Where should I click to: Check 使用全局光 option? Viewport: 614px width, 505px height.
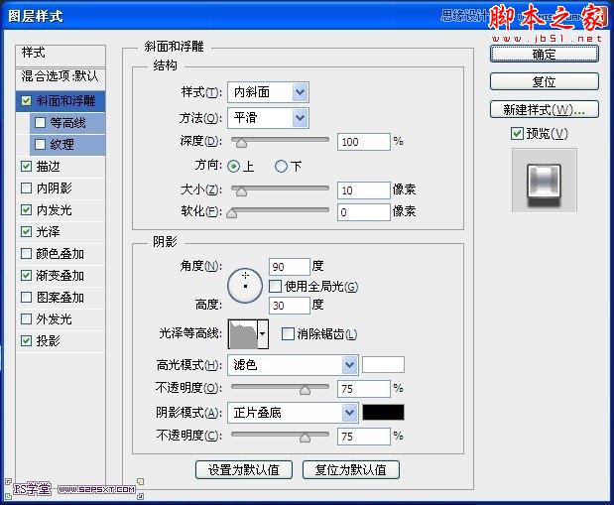click(276, 287)
